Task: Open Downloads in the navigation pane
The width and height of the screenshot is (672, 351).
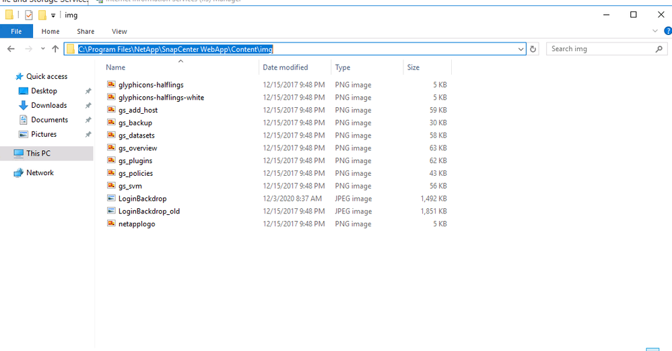Action: pos(49,105)
